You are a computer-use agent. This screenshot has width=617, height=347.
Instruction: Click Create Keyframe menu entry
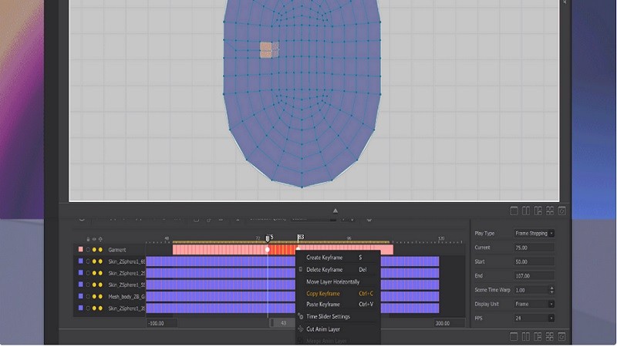[325, 258]
